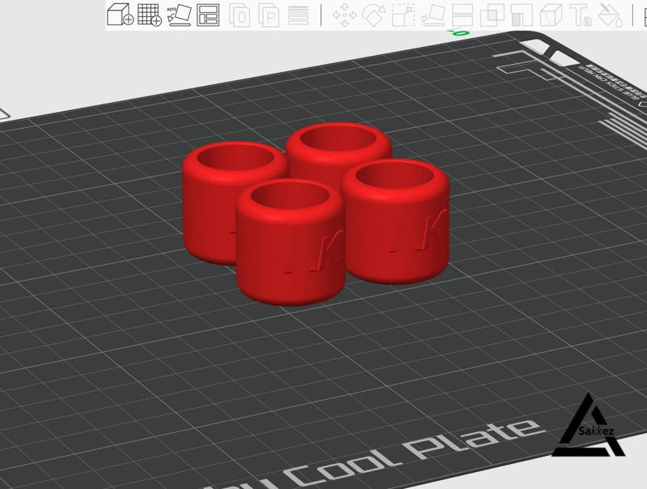This screenshot has height=489, width=647.
Task: Activate the Support painting tool
Action: click(522, 15)
